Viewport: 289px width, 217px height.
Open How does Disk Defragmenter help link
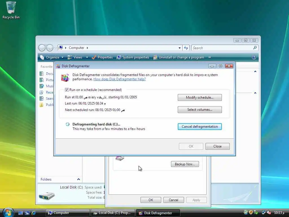point(119,79)
